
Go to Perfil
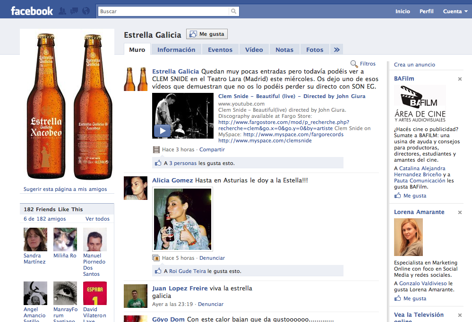(427, 11)
